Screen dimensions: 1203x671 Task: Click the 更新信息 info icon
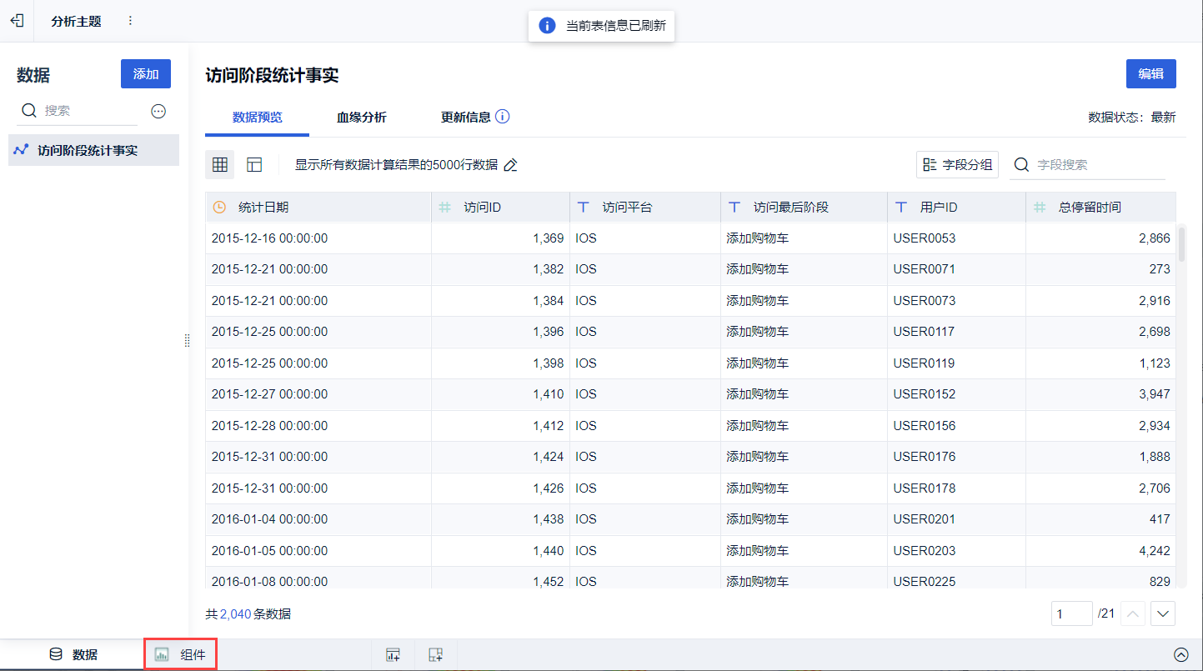tap(502, 117)
